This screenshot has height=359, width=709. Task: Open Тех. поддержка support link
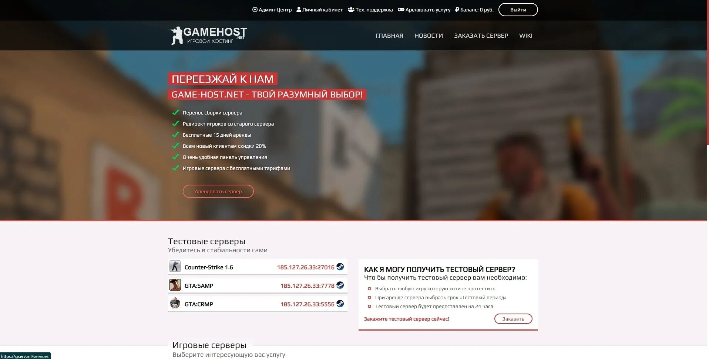(x=370, y=10)
